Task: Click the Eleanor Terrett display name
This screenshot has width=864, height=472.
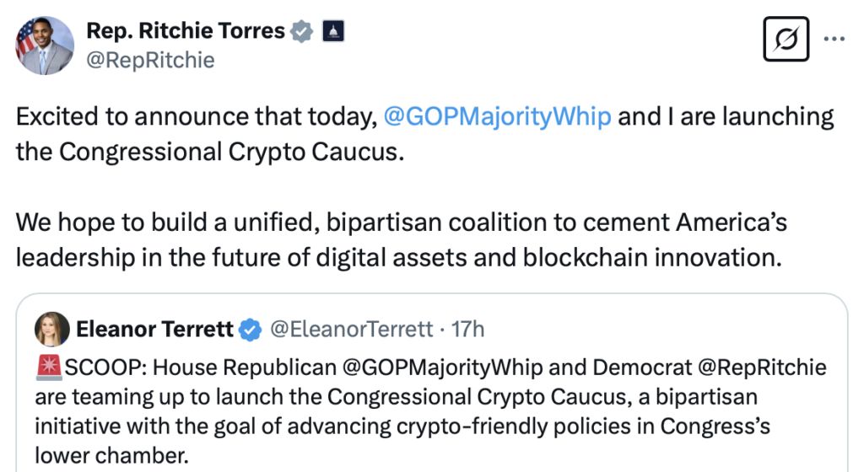Action: tap(154, 329)
